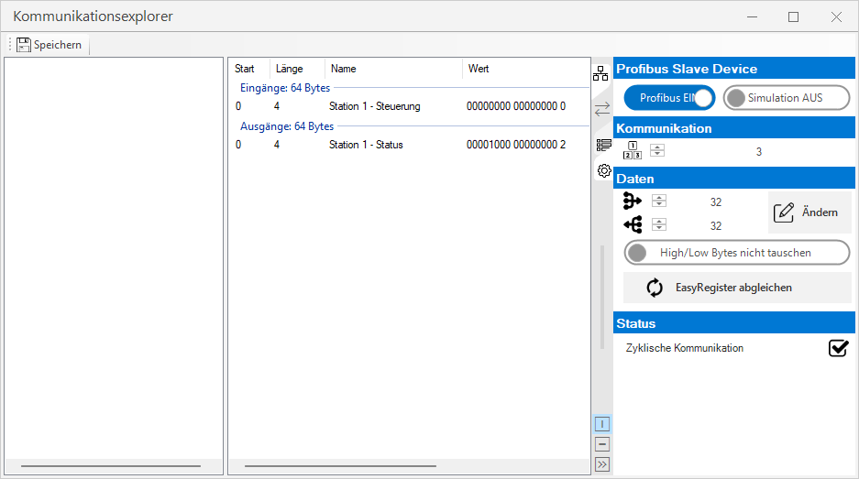The image size is (859, 479).
Task: Open the settings gear sidebar tab
Action: 603,170
